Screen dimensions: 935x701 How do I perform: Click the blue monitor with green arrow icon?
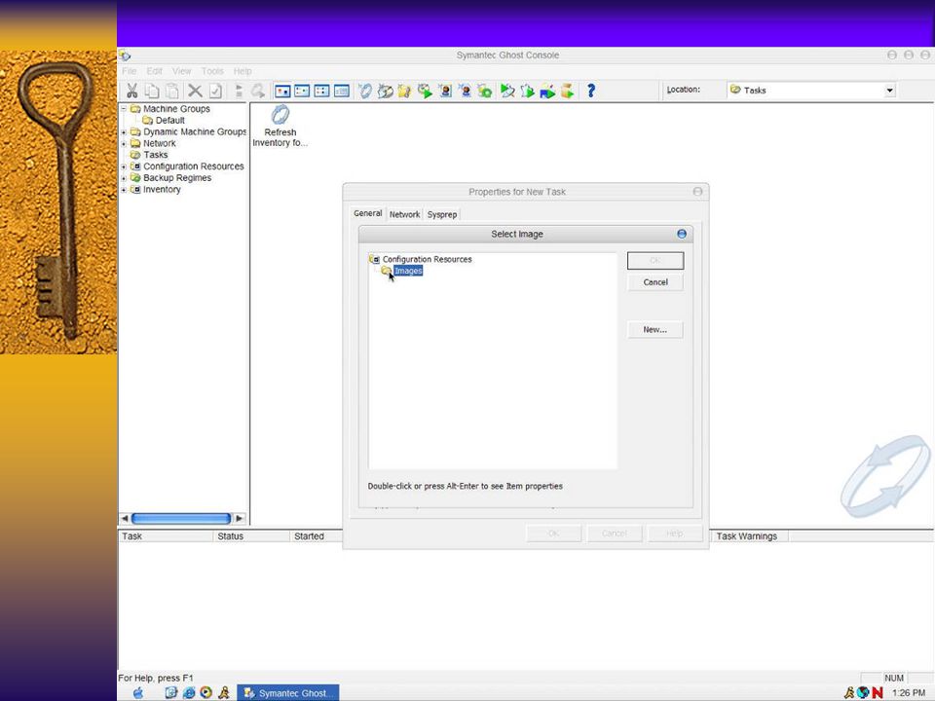[546, 92]
